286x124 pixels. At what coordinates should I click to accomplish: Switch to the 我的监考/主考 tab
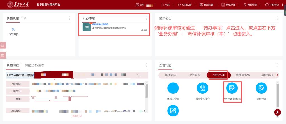tap(35, 65)
